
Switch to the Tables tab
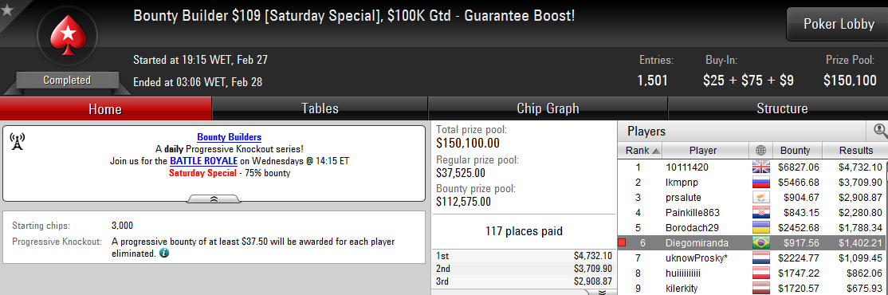click(320, 108)
